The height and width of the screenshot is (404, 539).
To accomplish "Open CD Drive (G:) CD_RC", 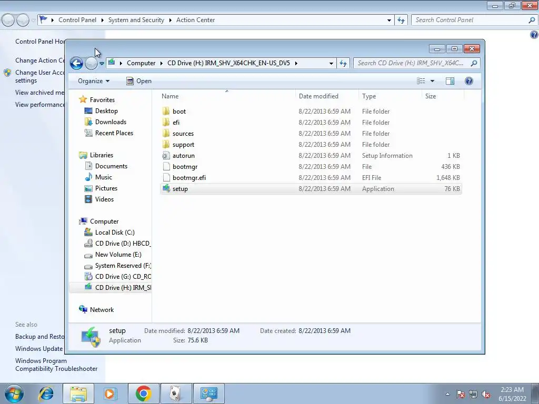I will pyautogui.click(x=123, y=277).
